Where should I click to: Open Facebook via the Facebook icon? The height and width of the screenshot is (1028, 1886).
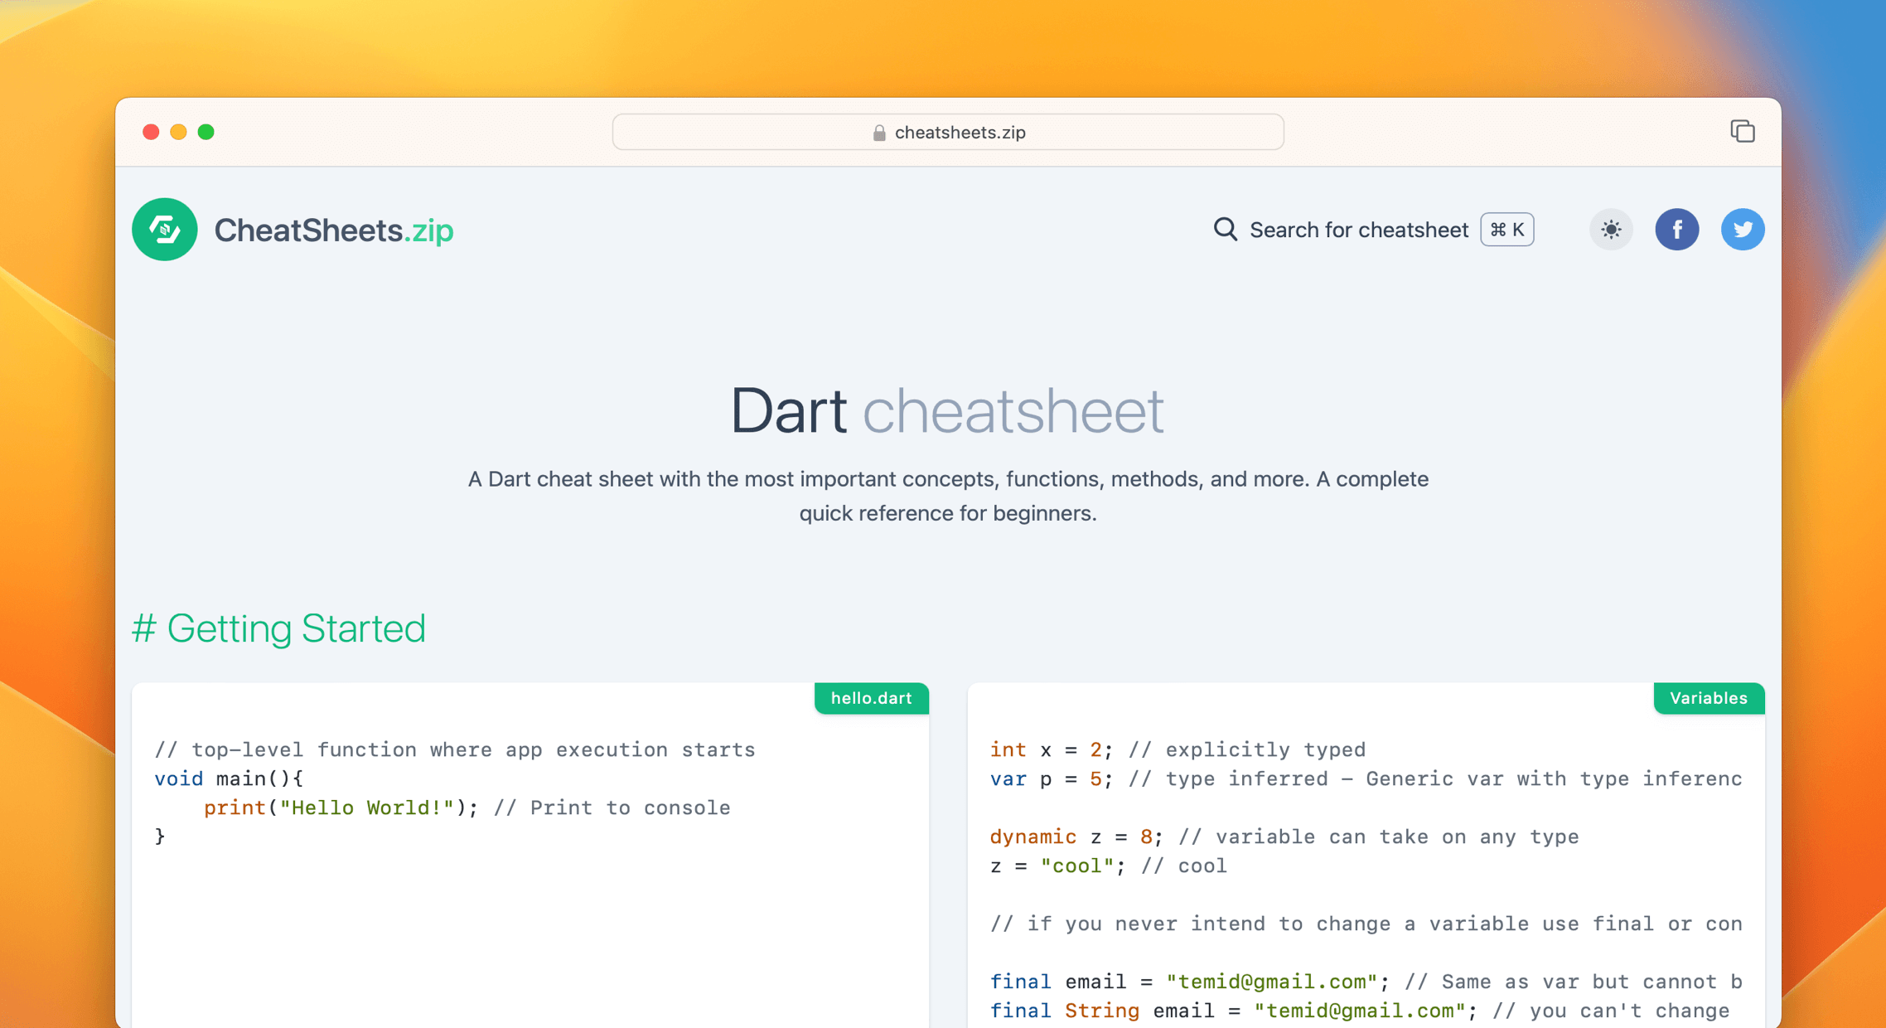pos(1677,230)
